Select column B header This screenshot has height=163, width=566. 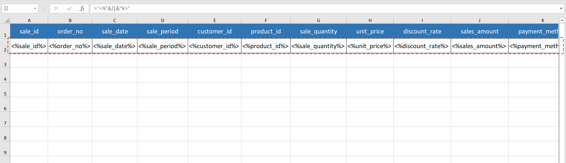coord(70,20)
